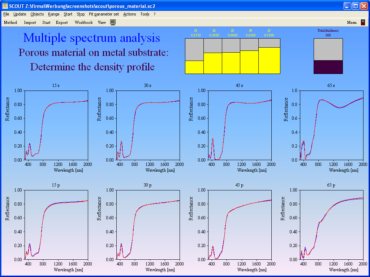Open the question mark help menu
This screenshot has width=370, height=277.
pyautogui.click(x=155, y=14)
